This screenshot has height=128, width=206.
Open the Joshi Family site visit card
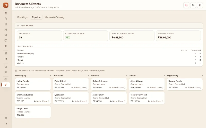(x=109, y=98)
